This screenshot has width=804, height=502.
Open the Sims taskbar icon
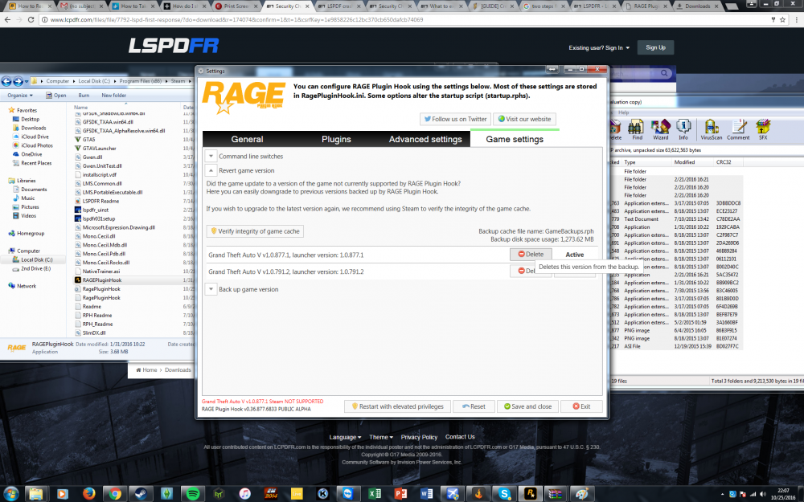pos(166,493)
